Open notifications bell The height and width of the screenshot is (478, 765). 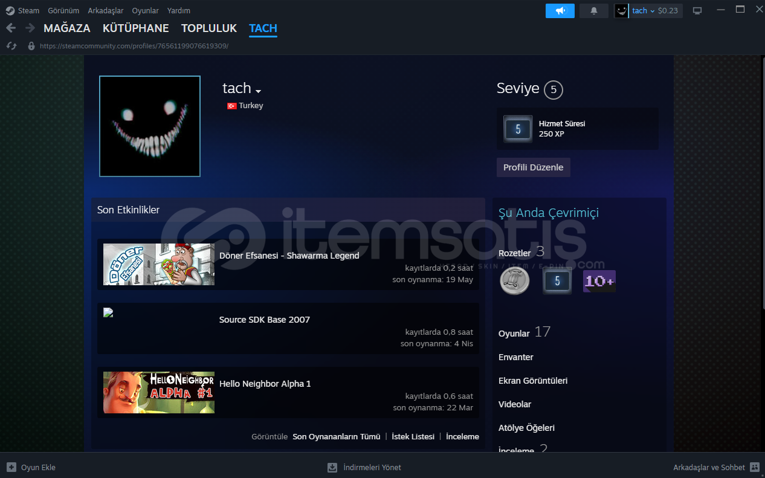click(594, 11)
